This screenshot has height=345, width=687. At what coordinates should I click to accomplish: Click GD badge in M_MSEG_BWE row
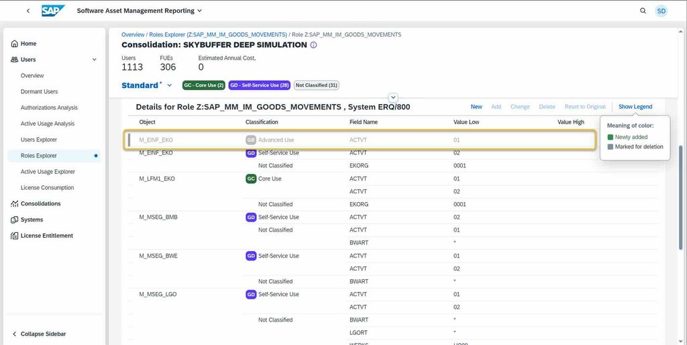[251, 256]
